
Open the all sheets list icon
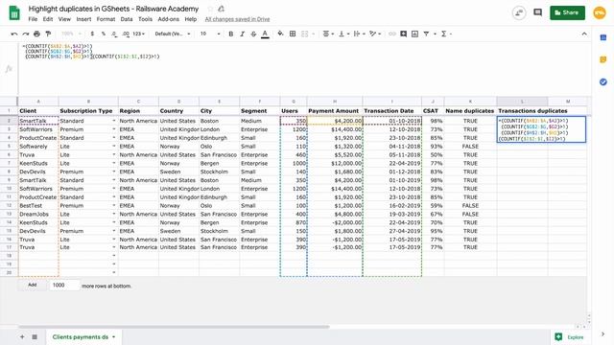pos(35,336)
